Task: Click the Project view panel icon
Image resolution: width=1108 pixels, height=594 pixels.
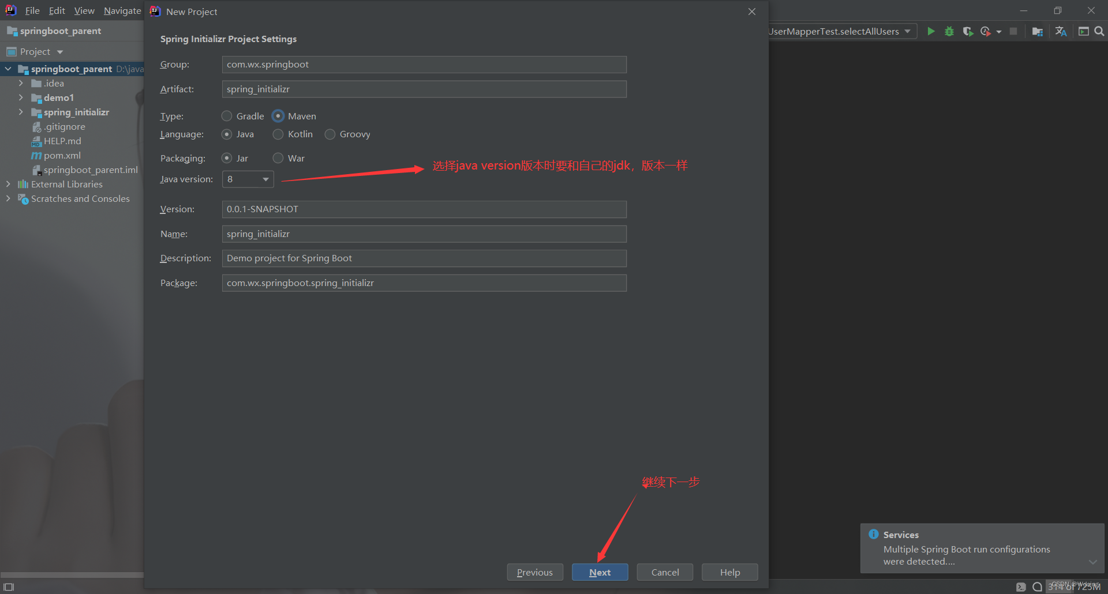Action: pyautogui.click(x=12, y=52)
